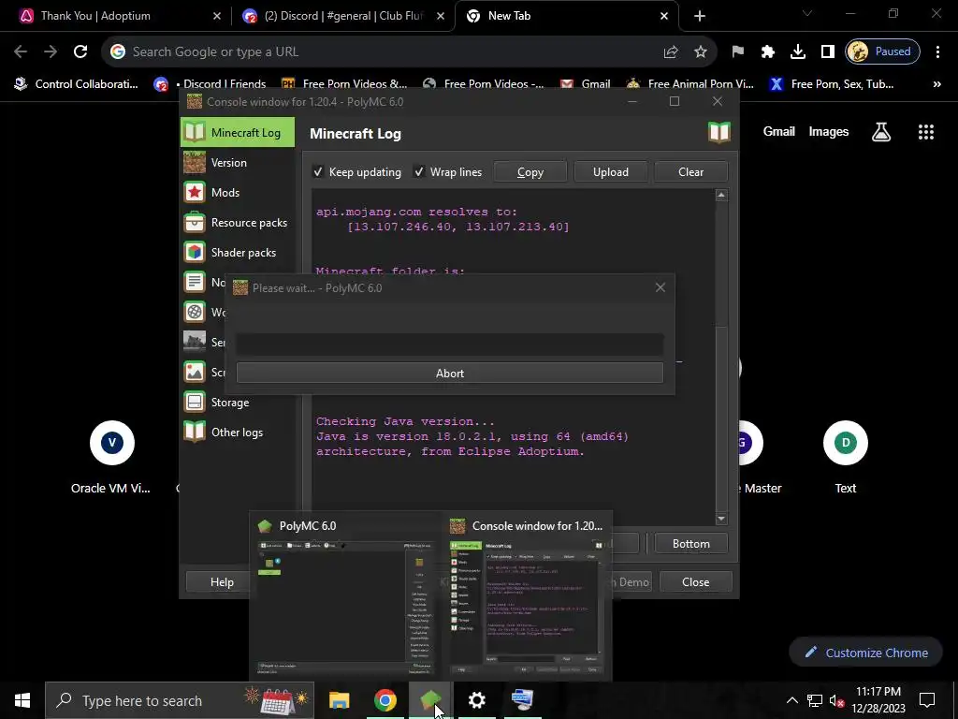Screen dimensions: 958x719
Task: Open the Resource packs page icon
Action: [x=195, y=223]
